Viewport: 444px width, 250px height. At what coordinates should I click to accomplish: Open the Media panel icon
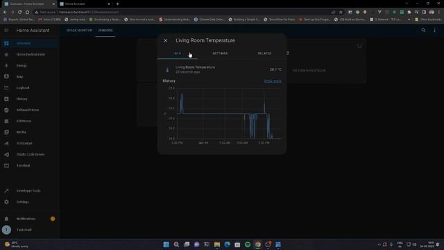(x=6, y=132)
